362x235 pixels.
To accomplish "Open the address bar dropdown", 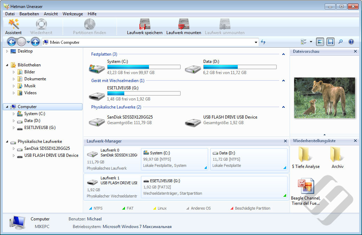I will click(256, 42).
